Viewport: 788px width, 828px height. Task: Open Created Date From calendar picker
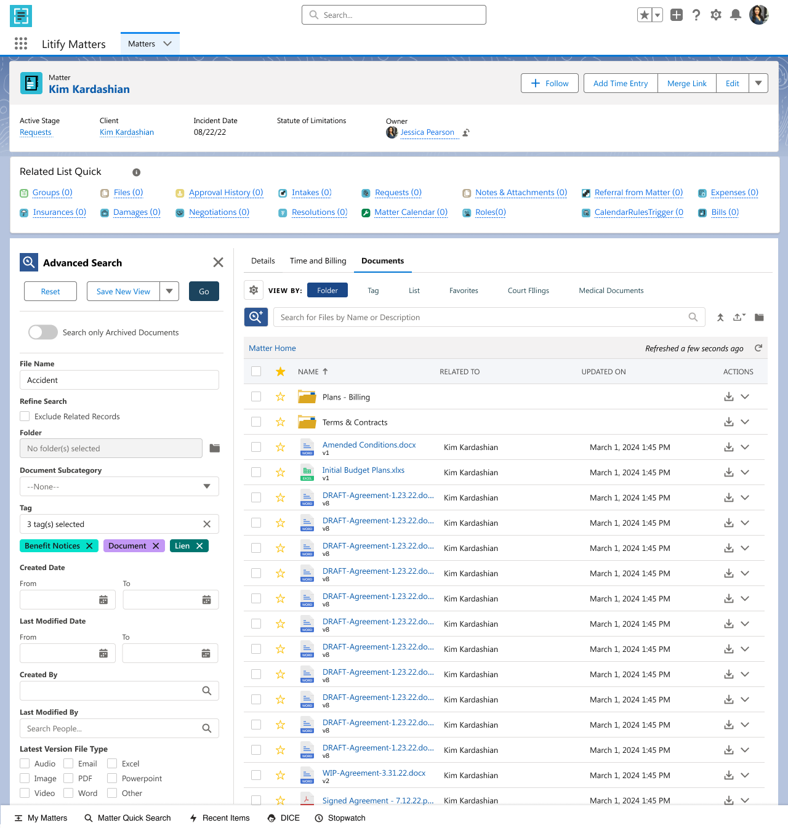[x=103, y=600]
